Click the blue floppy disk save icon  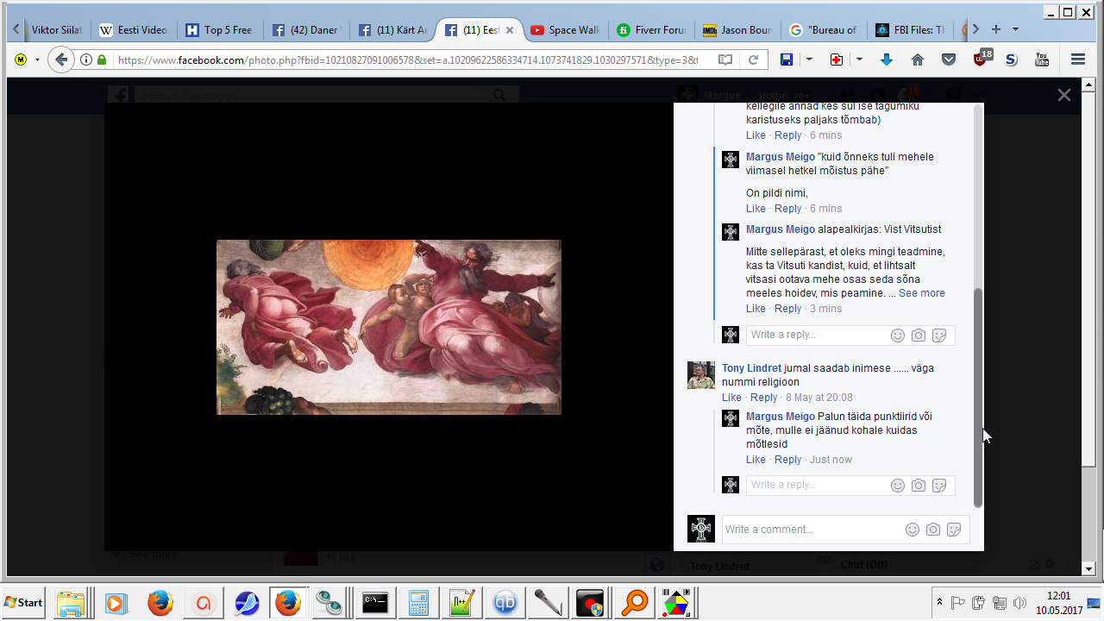point(787,60)
